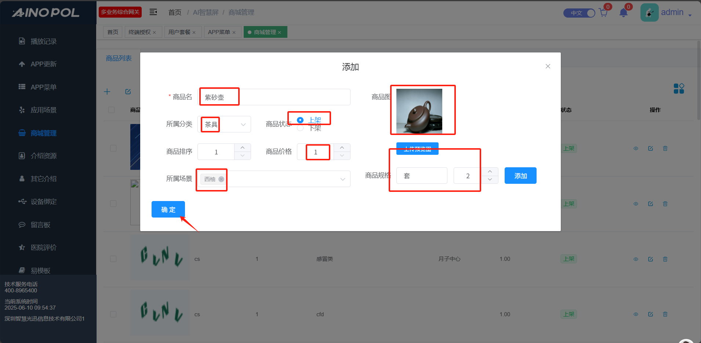Open the notification bell
Screen dimensions: 701x343
623,13
